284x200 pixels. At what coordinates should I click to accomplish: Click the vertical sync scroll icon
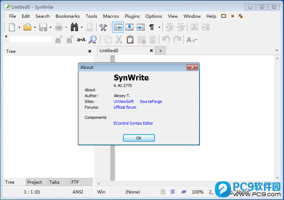pos(206,27)
